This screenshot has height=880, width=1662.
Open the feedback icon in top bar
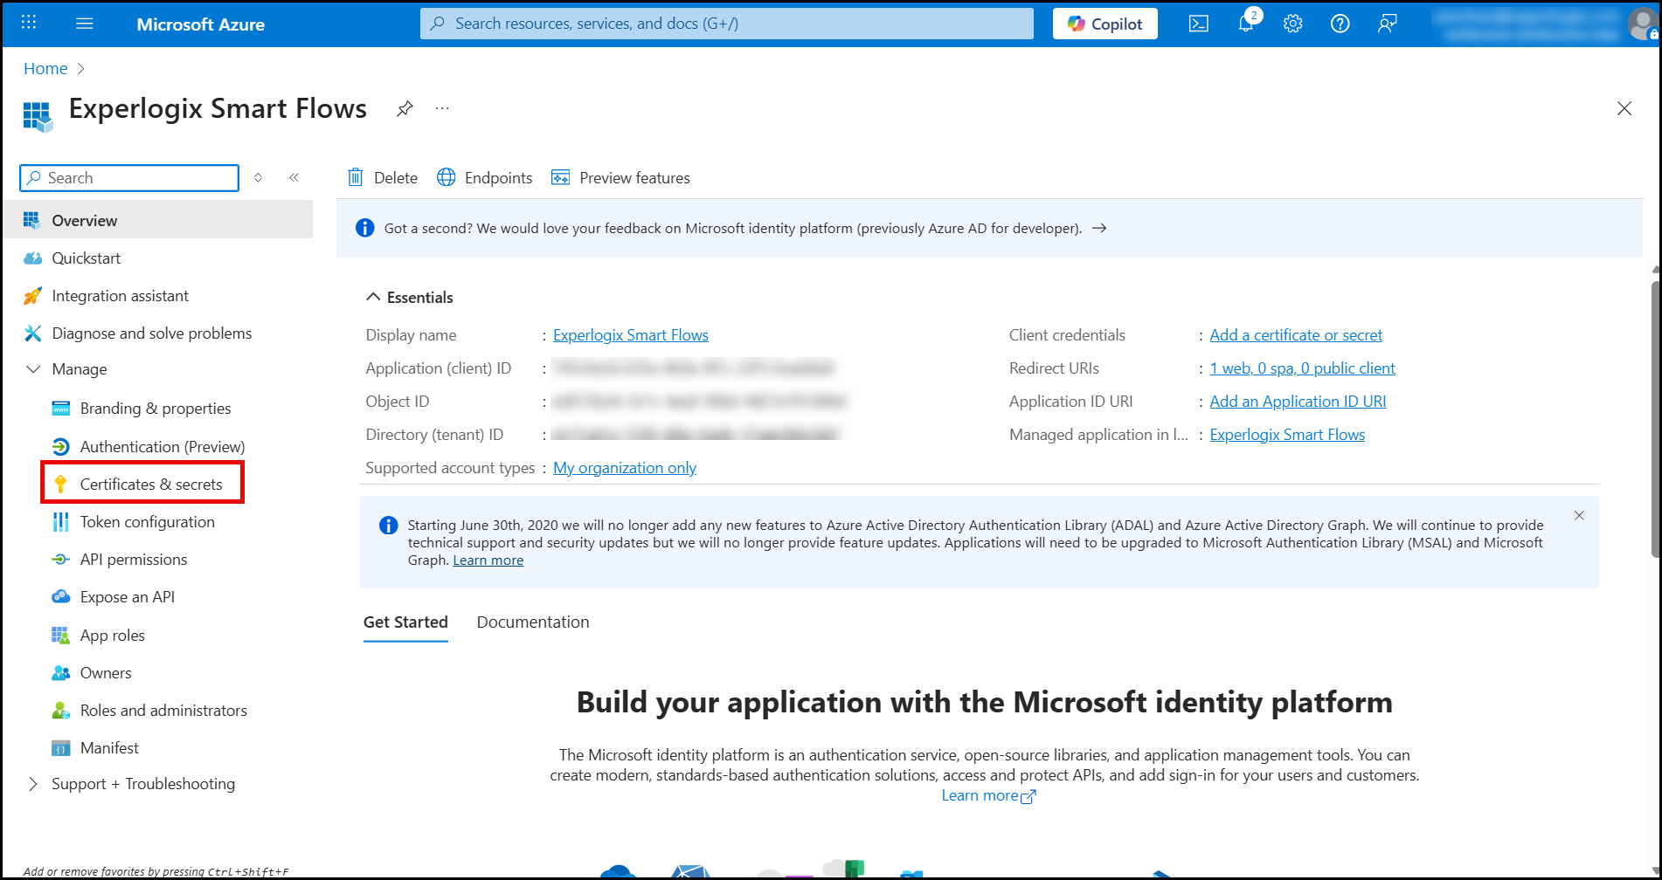tap(1387, 24)
